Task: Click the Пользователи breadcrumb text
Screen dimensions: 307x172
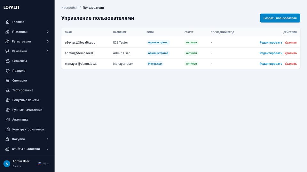Action: [93, 8]
